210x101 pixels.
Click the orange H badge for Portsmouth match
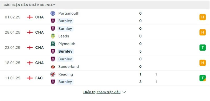tap(202, 17)
